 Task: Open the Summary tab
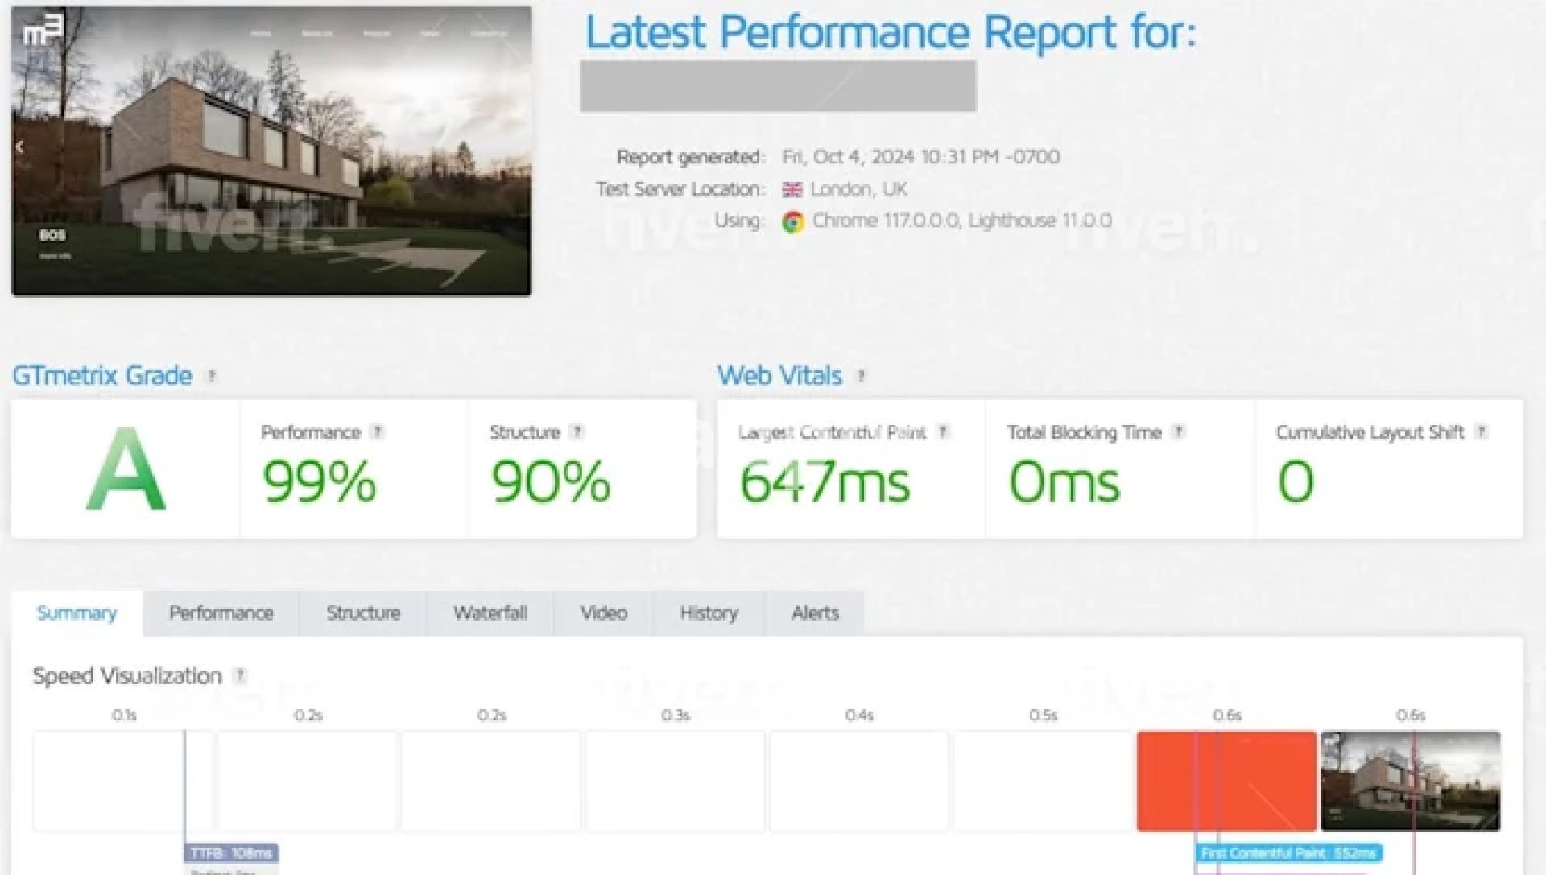(77, 613)
